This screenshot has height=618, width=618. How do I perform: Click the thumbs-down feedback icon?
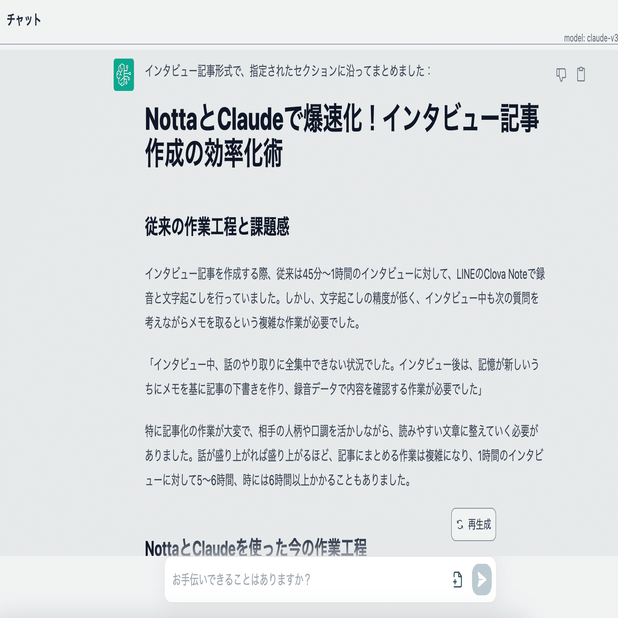561,75
